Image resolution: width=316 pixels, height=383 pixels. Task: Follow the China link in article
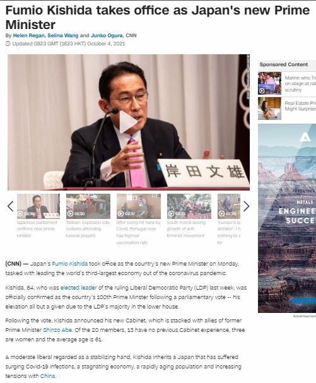tap(47, 376)
